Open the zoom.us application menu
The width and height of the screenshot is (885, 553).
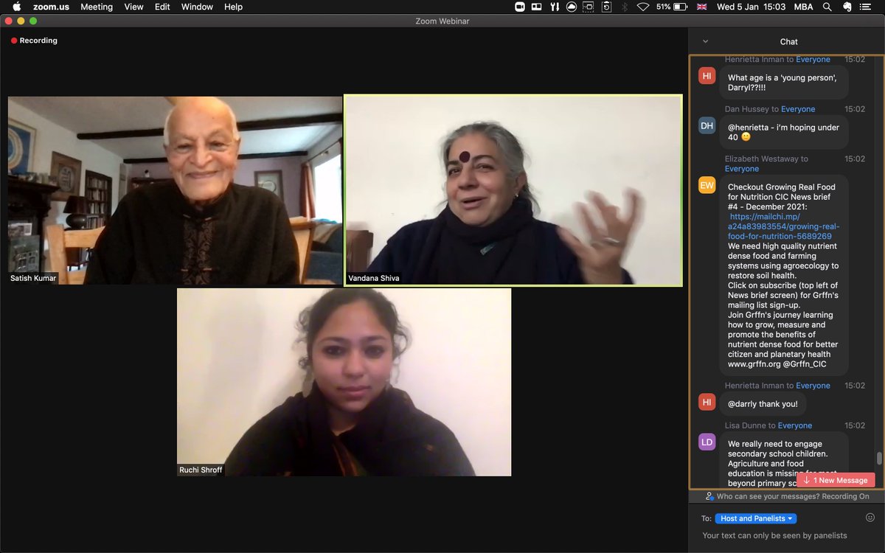tap(51, 7)
